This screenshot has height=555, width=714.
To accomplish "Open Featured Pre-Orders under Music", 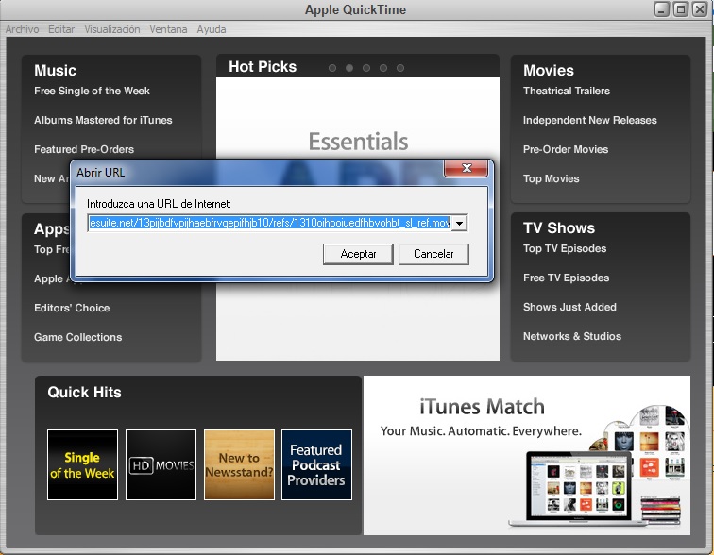I will (84, 149).
